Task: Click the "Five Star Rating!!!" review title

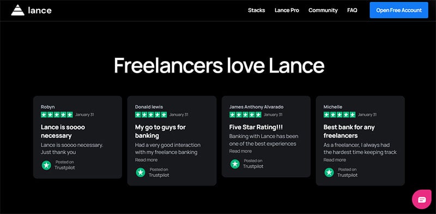Action: [256, 127]
